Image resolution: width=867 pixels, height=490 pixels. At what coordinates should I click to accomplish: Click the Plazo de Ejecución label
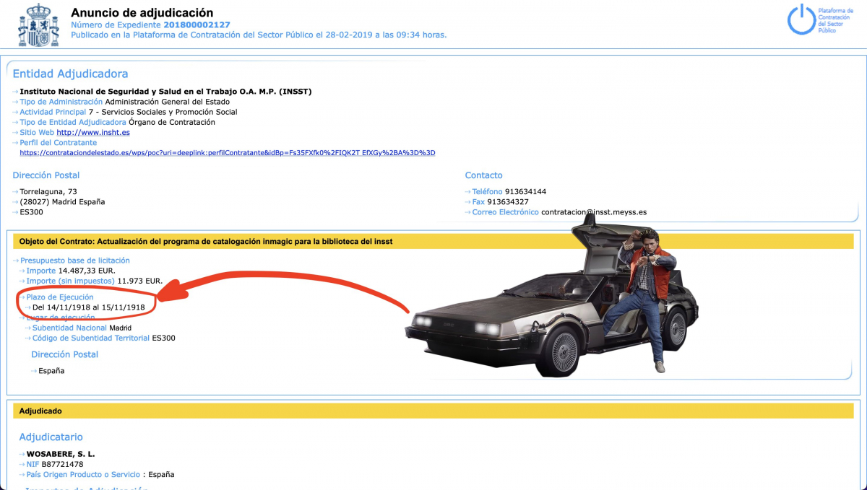(60, 297)
